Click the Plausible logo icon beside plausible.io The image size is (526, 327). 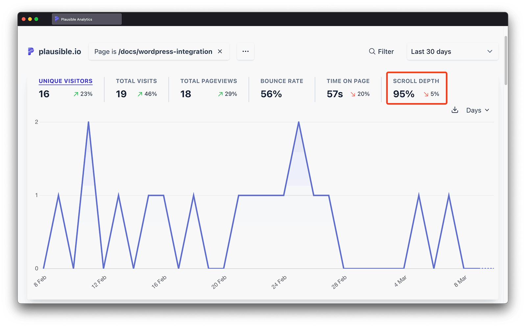(x=31, y=51)
